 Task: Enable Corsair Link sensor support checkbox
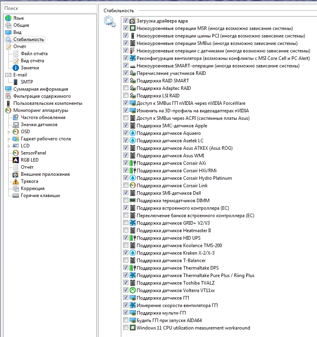coord(126,185)
